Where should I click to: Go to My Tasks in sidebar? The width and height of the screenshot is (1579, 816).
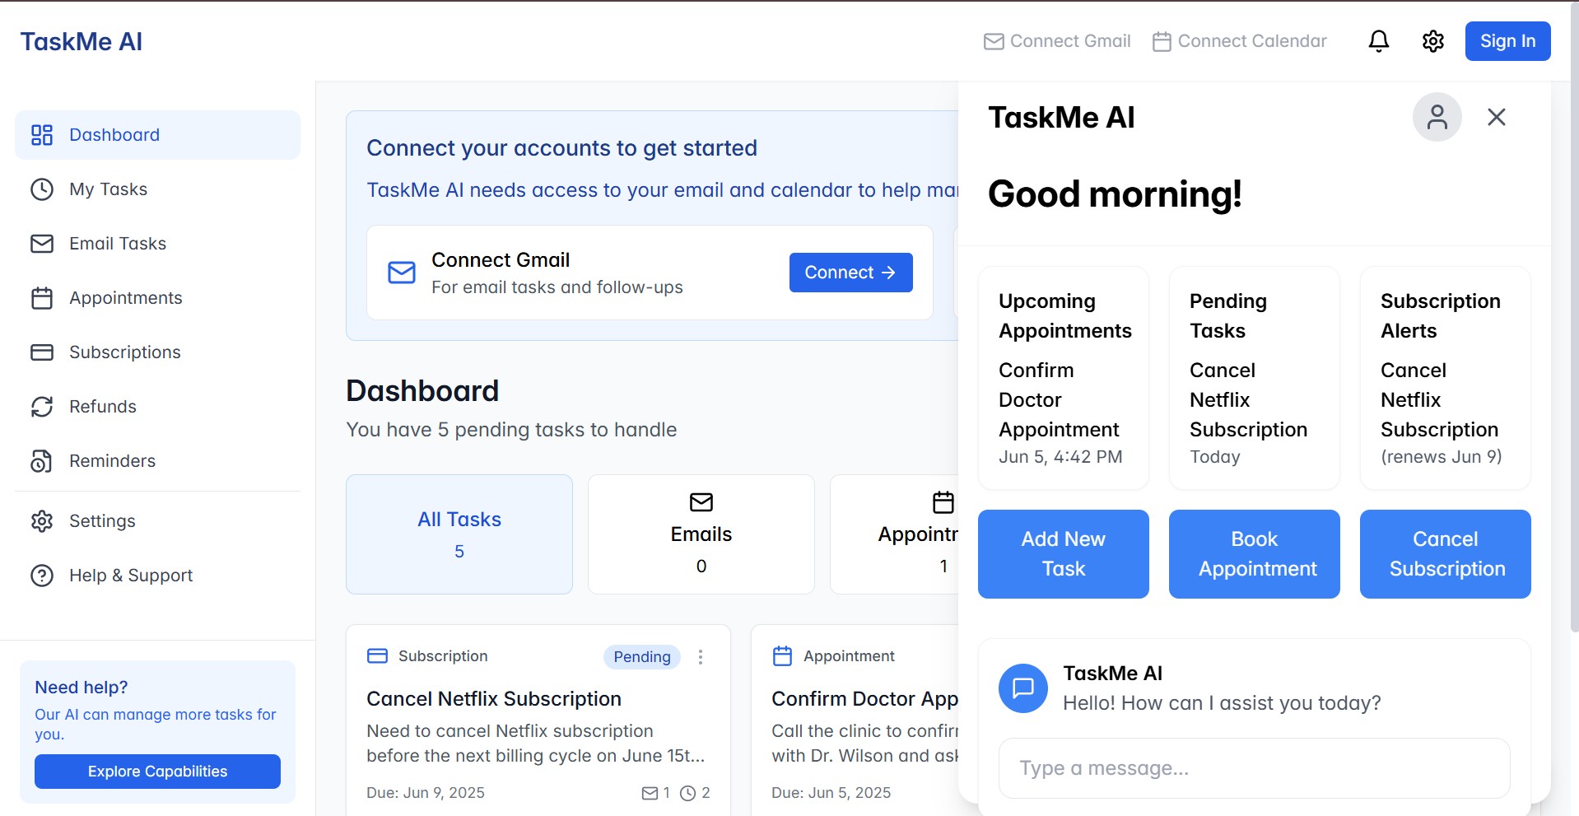(x=157, y=189)
